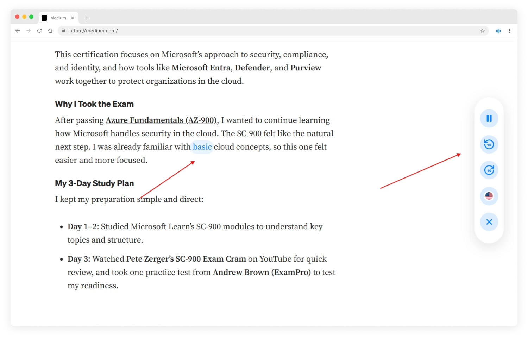The width and height of the screenshot is (528, 338).
Task: Close the floating reader panel
Action: pyautogui.click(x=489, y=222)
